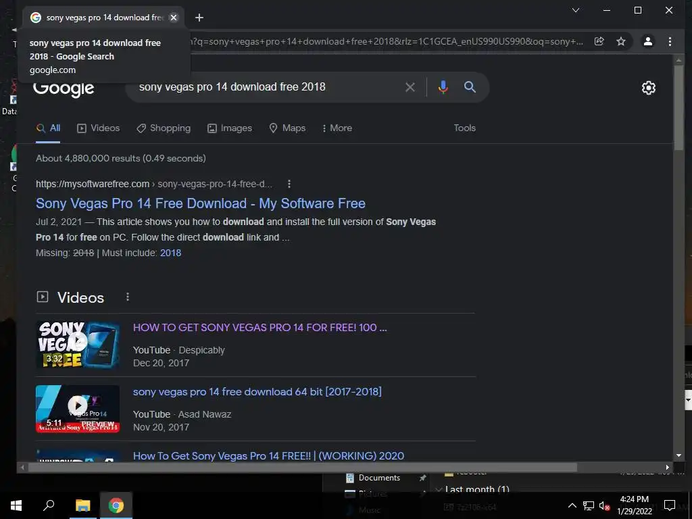Image resolution: width=692 pixels, height=519 pixels.
Task: Open Windows taskbar search
Action: pyautogui.click(x=49, y=505)
